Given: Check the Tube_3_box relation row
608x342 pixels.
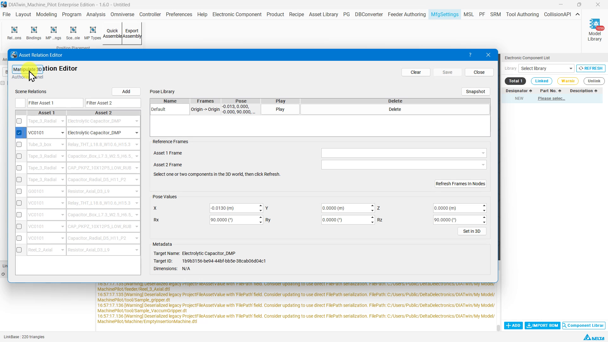Looking at the screenshot, I should 19,144.
